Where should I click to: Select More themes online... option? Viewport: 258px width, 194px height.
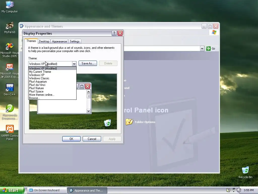(x=52, y=95)
